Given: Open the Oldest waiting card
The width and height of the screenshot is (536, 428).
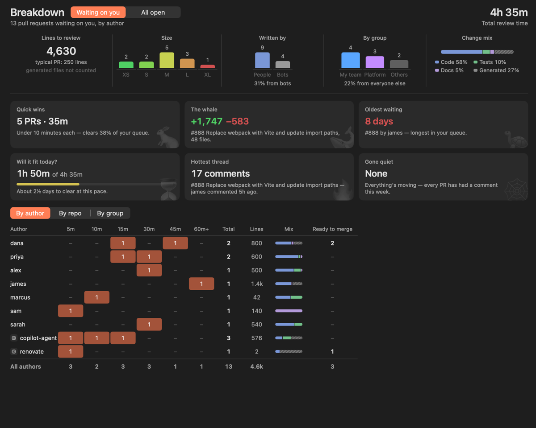Looking at the screenshot, I should click(x=443, y=124).
